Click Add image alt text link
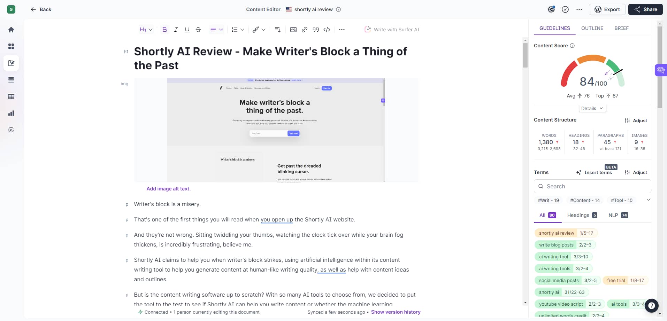667x321 pixels. (169, 189)
